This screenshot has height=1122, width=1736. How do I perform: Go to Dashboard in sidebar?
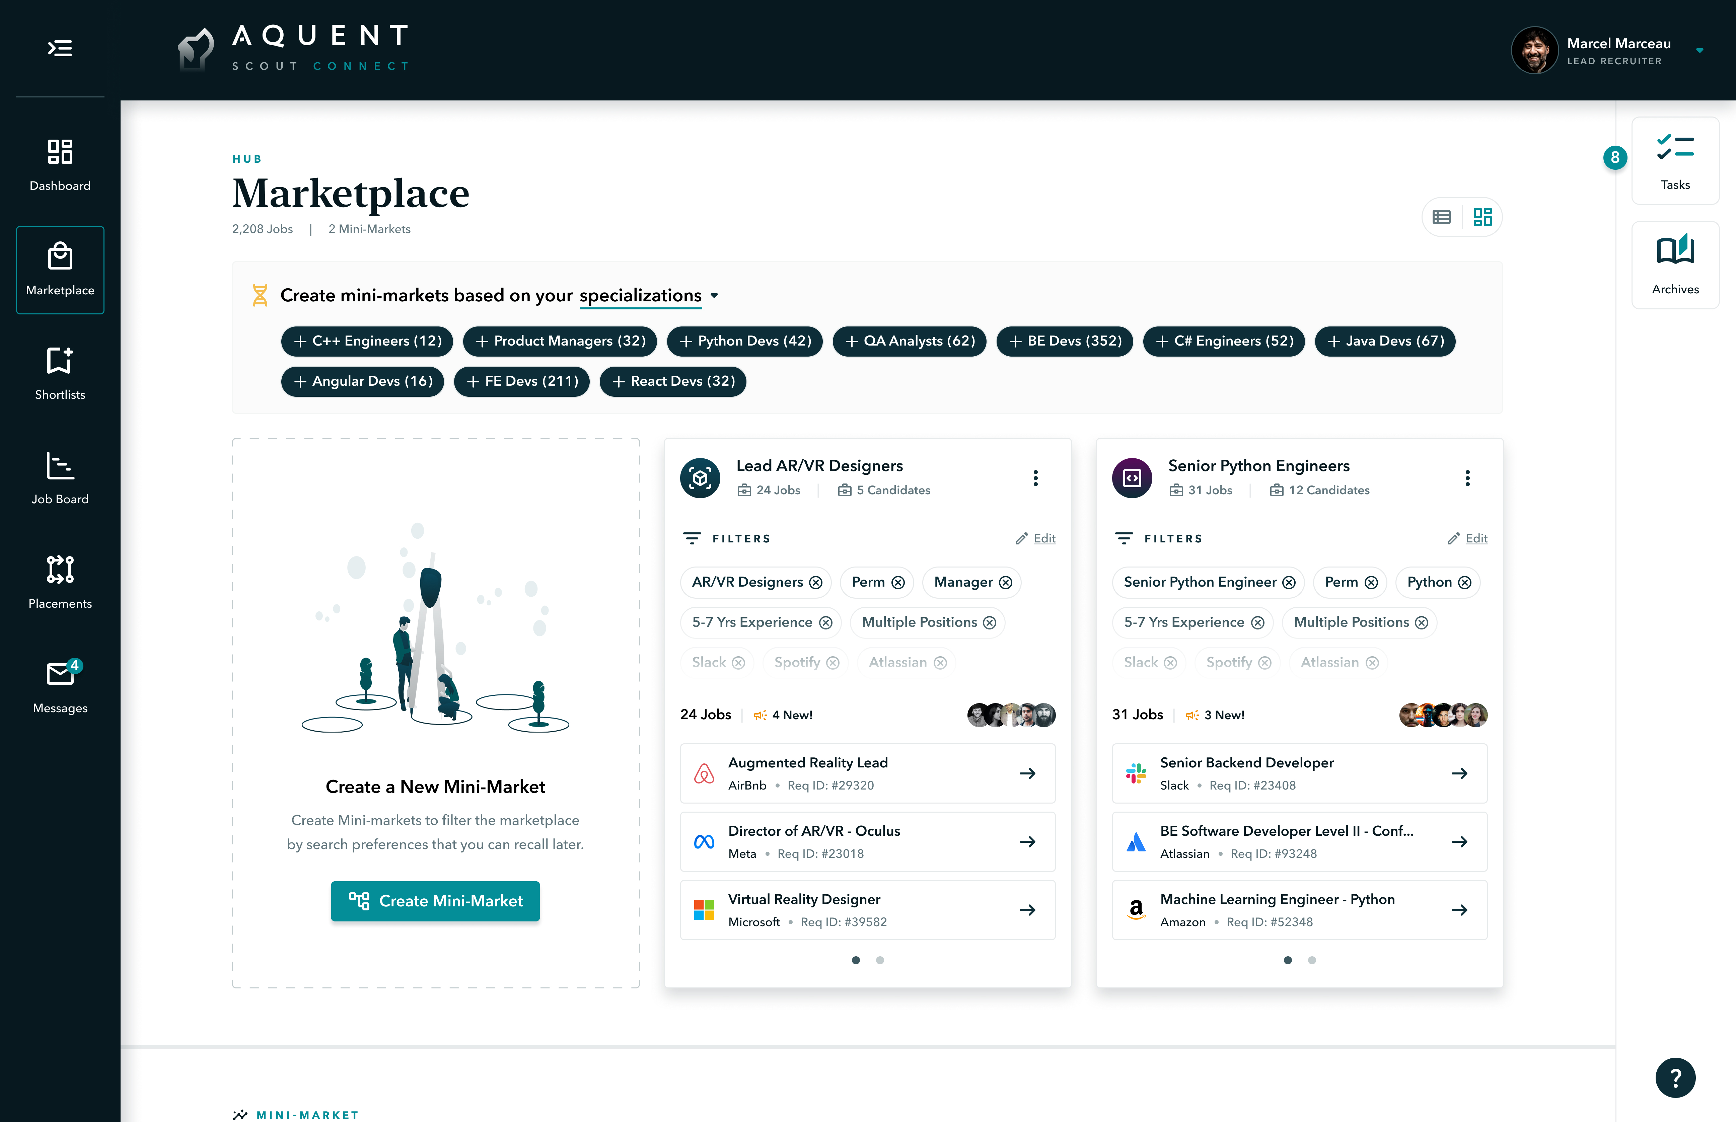click(x=60, y=165)
